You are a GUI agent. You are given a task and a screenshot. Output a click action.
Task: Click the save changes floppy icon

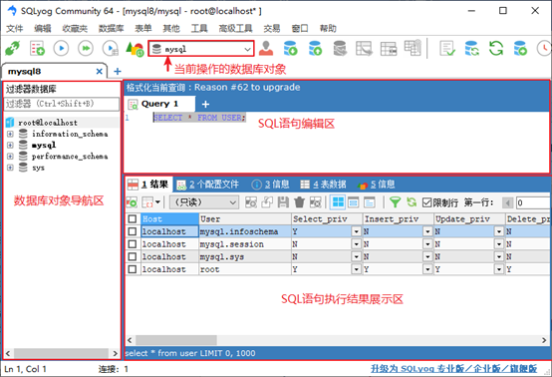click(283, 202)
